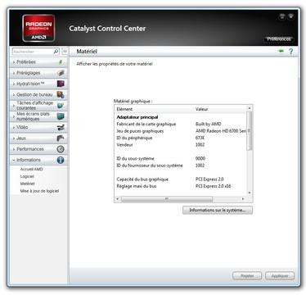Select the Fabricant de la carte graphique row

[x=180, y=124]
